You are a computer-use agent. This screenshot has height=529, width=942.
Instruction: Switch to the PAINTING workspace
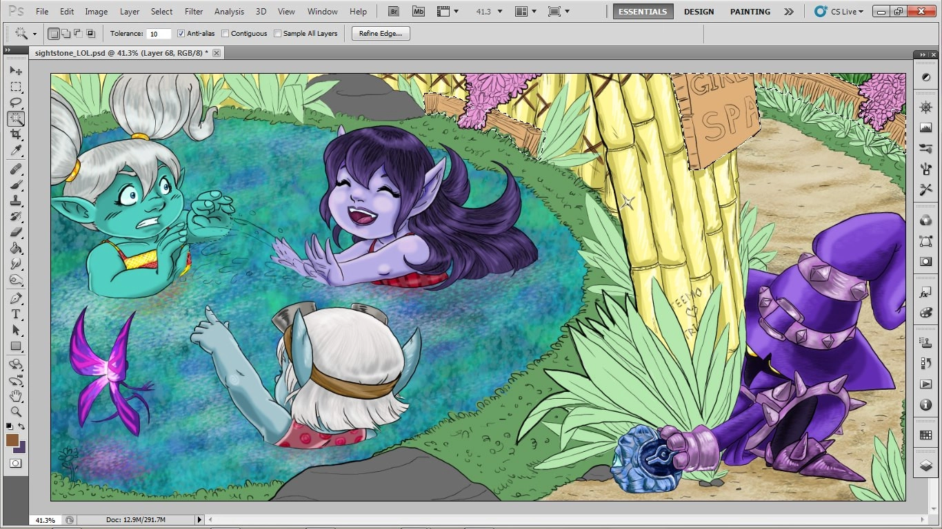click(750, 12)
